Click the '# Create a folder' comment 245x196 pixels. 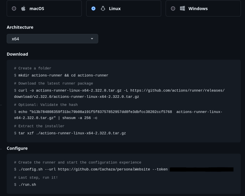33,68
